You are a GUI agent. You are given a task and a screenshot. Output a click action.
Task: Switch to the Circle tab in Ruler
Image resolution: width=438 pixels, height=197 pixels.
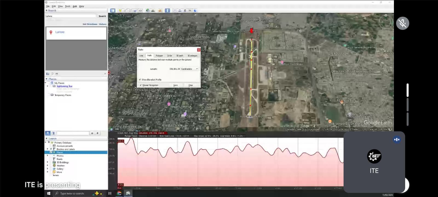click(x=169, y=56)
